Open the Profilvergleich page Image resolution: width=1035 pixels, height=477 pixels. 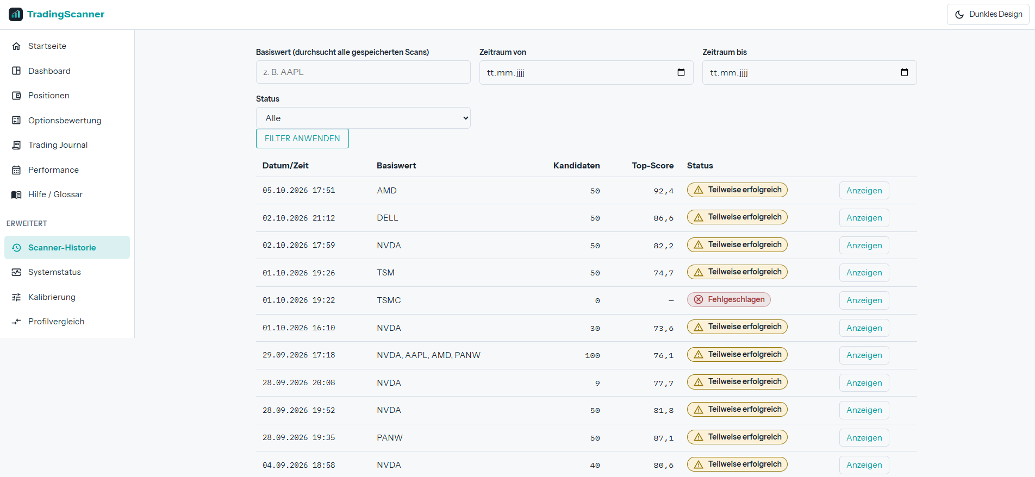point(67,322)
